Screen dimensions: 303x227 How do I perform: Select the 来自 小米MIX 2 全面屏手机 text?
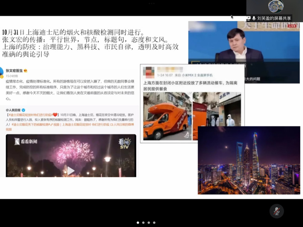pyautogui.click(x=194, y=75)
